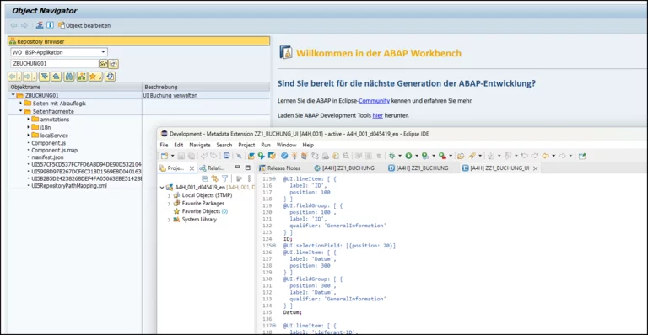
Task: Toggle Link with Editor in the Project Explorer
Action: coord(214,178)
